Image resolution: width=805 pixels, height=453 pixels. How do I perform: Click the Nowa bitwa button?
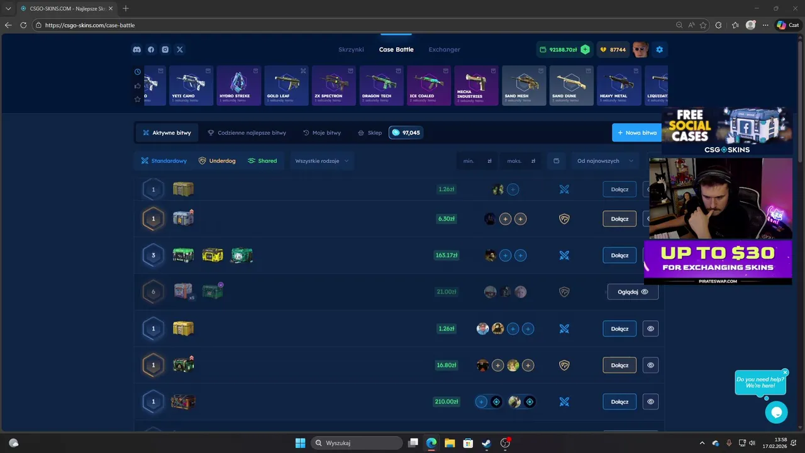637,133
